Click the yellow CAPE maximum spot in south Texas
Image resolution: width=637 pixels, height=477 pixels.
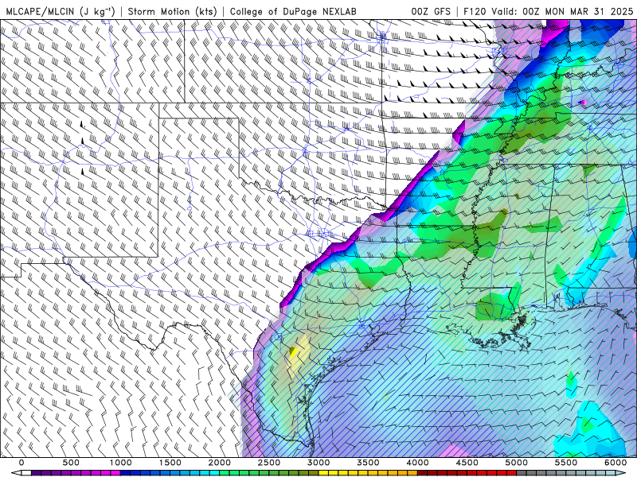(x=293, y=351)
